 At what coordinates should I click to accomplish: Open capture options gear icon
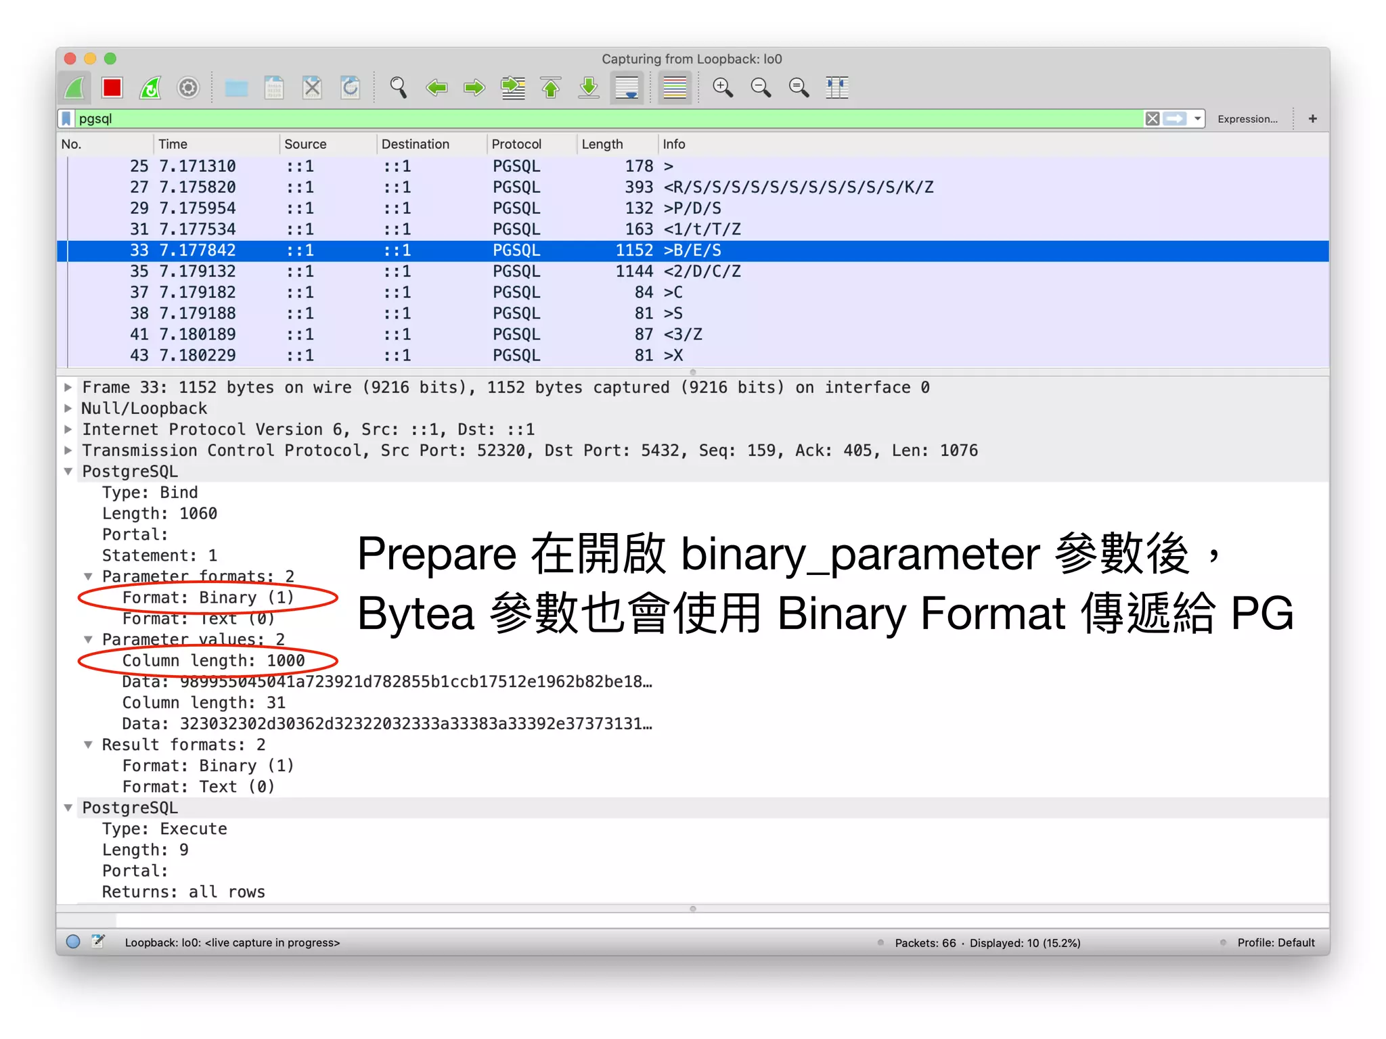click(188, 88)
